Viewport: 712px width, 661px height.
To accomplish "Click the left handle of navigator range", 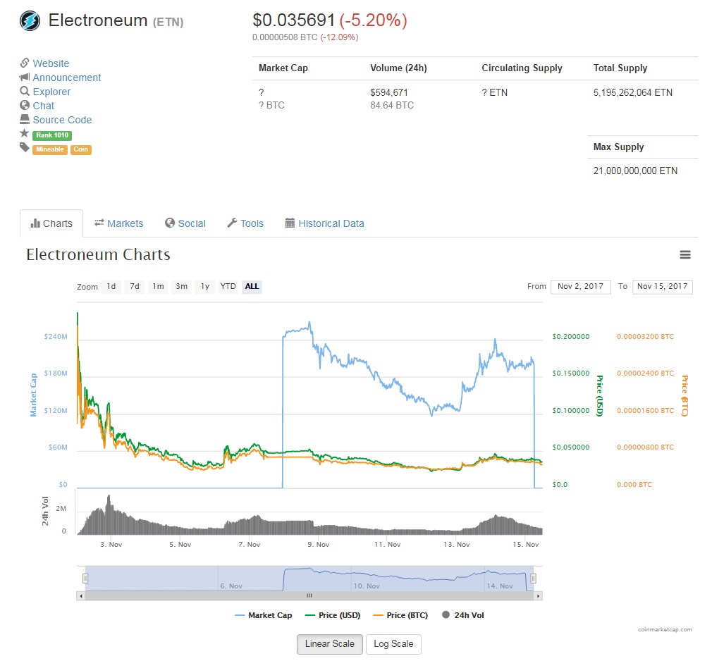I will point(85,579).
